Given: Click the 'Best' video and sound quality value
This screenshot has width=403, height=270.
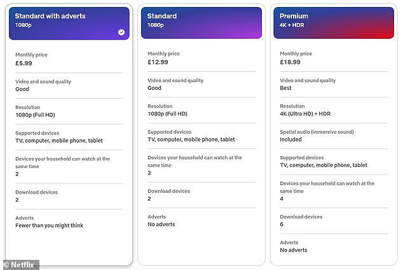Looking at the screenshot, I should pyautogui.click(x=286, y=89).
